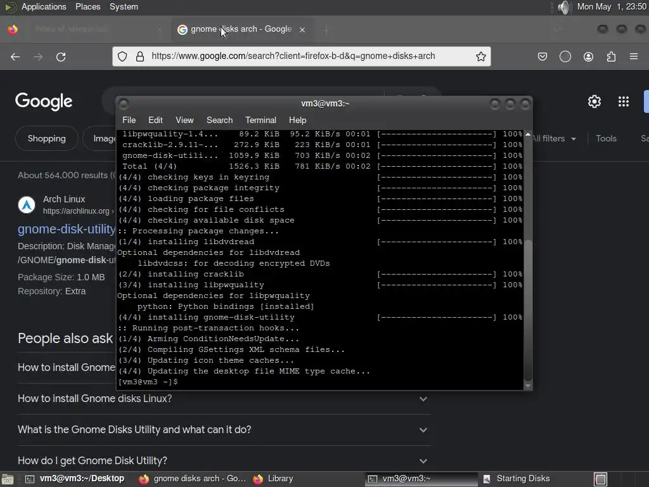Screen dimensions: 649x487
Task: Open the Pocket save icon
Action: click(543, 56)
